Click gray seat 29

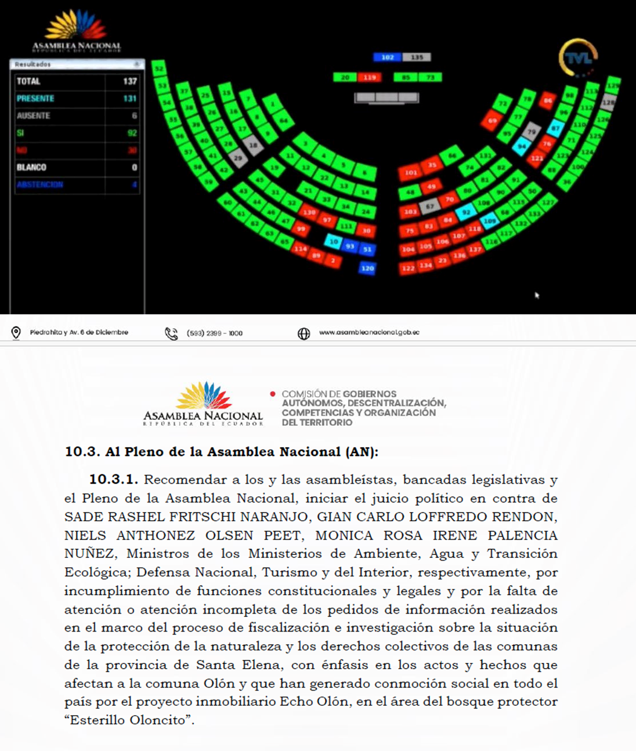(238, 158)
